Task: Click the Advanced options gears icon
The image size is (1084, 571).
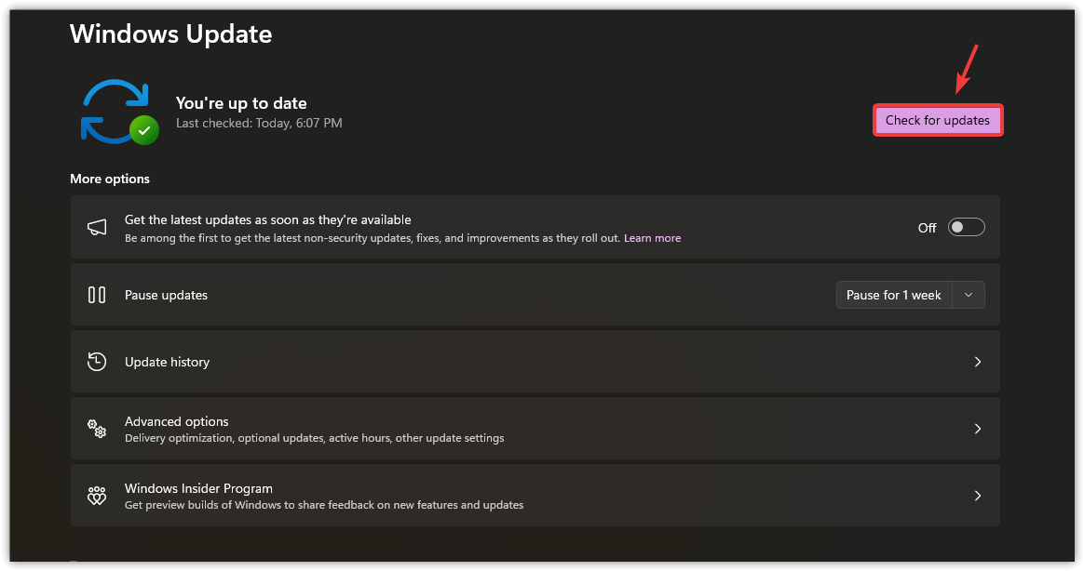Action: [97, 429]
